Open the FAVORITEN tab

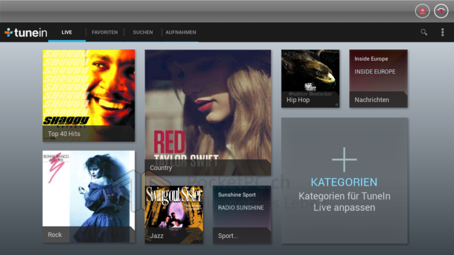[x=105, y=32]
